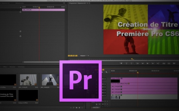The width and height of the screenshot is (179, 111).
Task: Click the reset arrow at top of effect controls
Action: 20,12
